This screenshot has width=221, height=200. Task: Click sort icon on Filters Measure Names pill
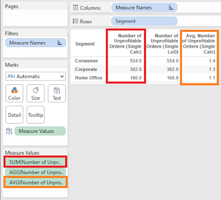pos(60,43)
